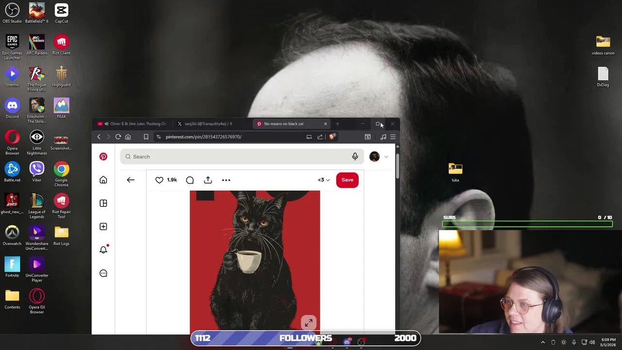Open the browser hamburger menu
The height and width of the screenshot is (350, 622).
tap(393, 137)
